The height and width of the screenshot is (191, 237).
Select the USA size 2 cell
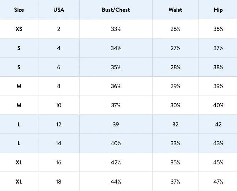pyautogui.click(x=59, y=29)
